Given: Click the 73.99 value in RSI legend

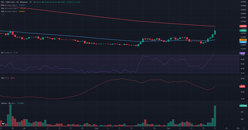Looking at the screenshot, I should click(15, 53).
